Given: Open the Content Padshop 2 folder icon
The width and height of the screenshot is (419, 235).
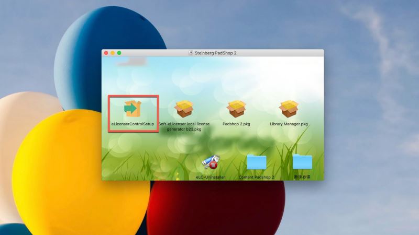Looking at the screenshot, I should coord(257,162).
